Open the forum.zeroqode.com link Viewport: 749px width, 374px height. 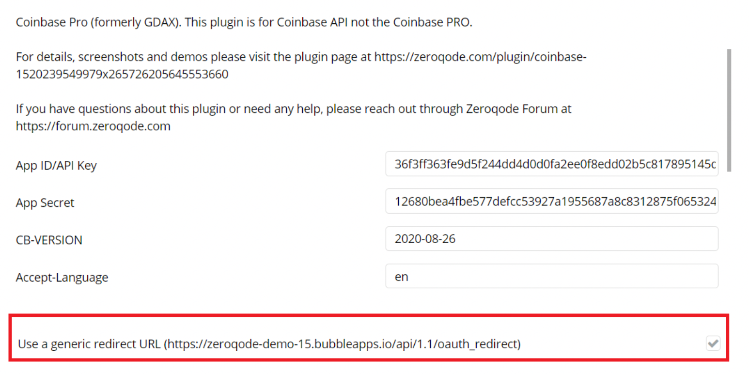click(x=93, y=126)
